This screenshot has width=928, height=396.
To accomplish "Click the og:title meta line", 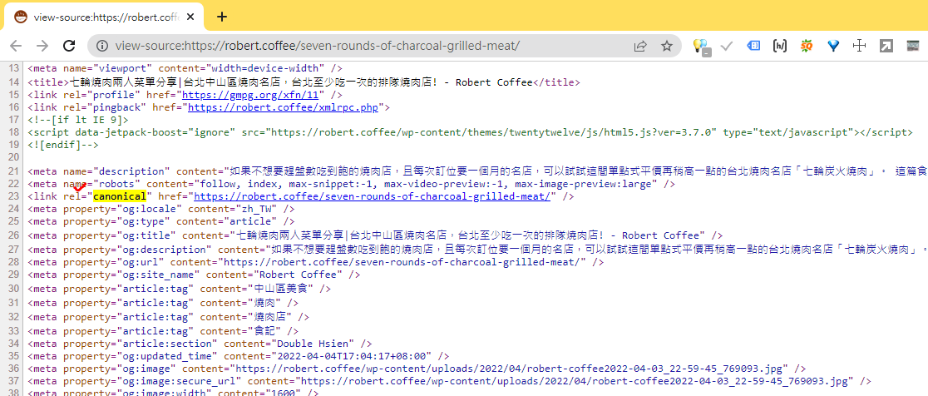I will [x=375, y=236].
